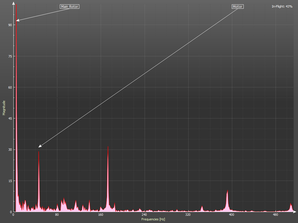Click the 60 tick label on magnitude axis

click(10, 87)
